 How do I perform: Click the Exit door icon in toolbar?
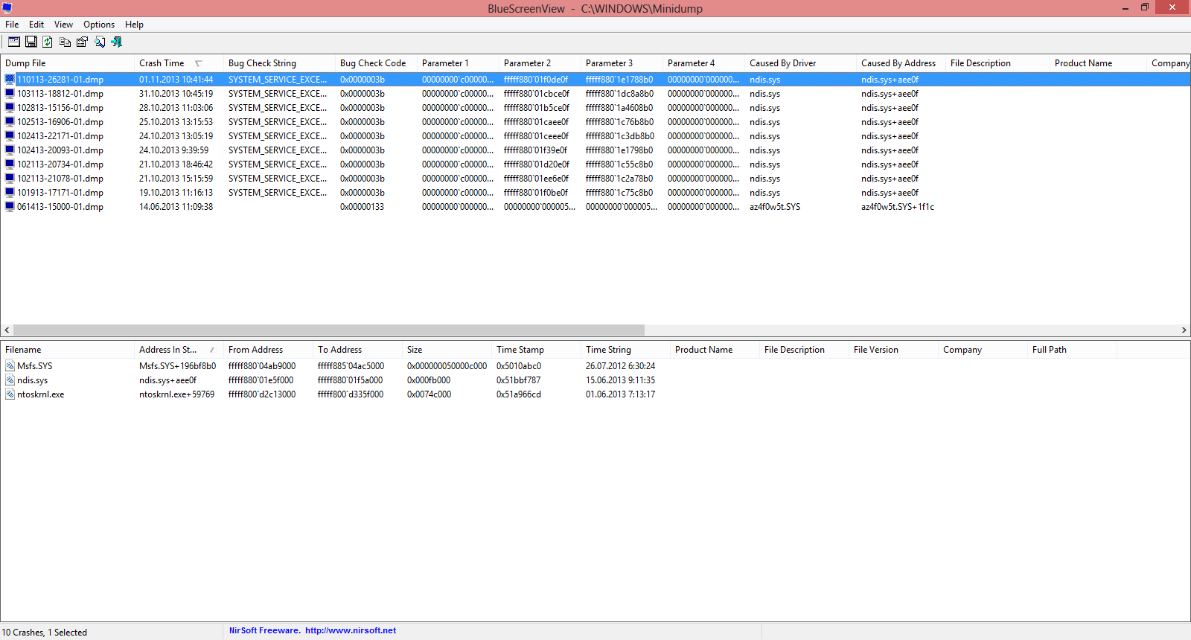117,42
